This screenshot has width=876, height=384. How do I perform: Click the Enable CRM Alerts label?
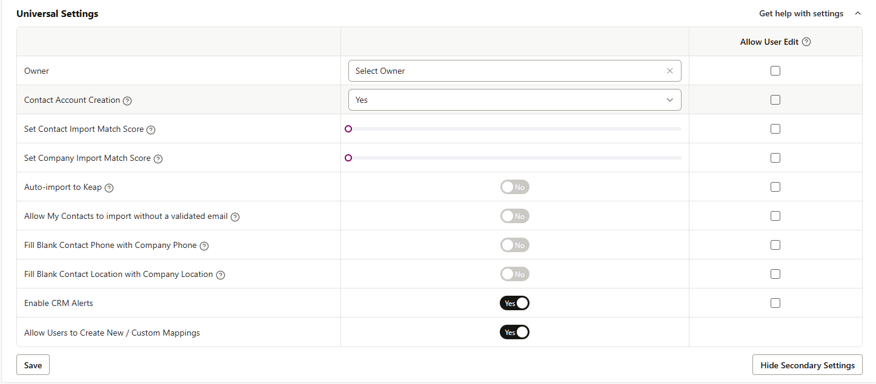59,303
